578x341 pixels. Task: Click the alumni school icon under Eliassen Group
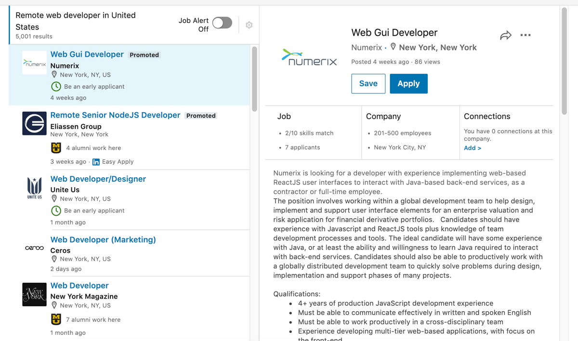[x=55, y=147]
